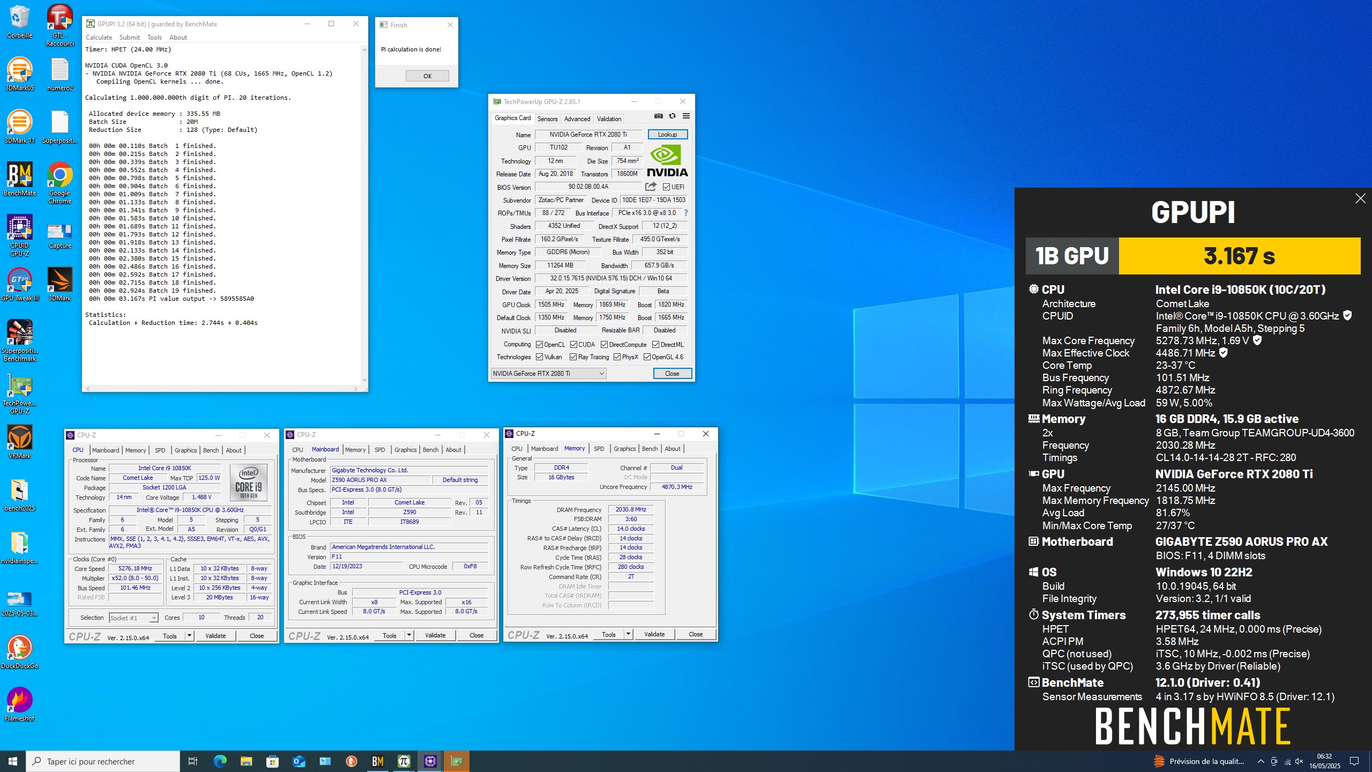The height and width of the screenshot is (772, 1372).
Task: Click the GPUPI vertical scrollbar down arrow
Action: [x=364, y=380]
